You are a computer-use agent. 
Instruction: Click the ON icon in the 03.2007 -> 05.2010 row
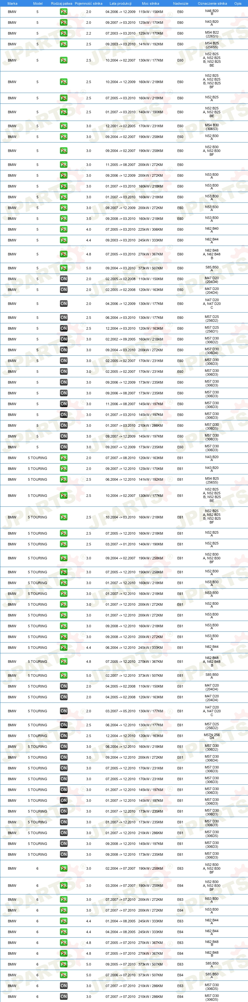coord(63,711)
